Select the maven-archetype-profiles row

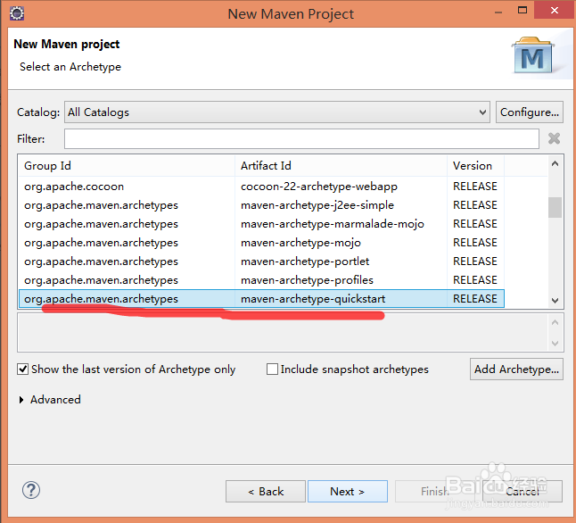click(x=261, y=280)
